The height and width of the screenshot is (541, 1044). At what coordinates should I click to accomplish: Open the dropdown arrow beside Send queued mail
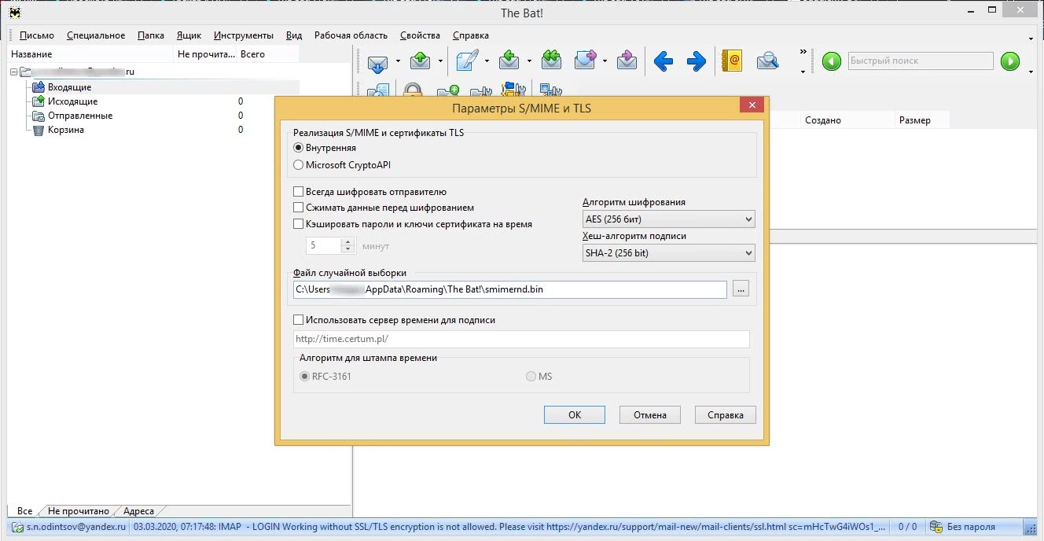tap(441, 61)
